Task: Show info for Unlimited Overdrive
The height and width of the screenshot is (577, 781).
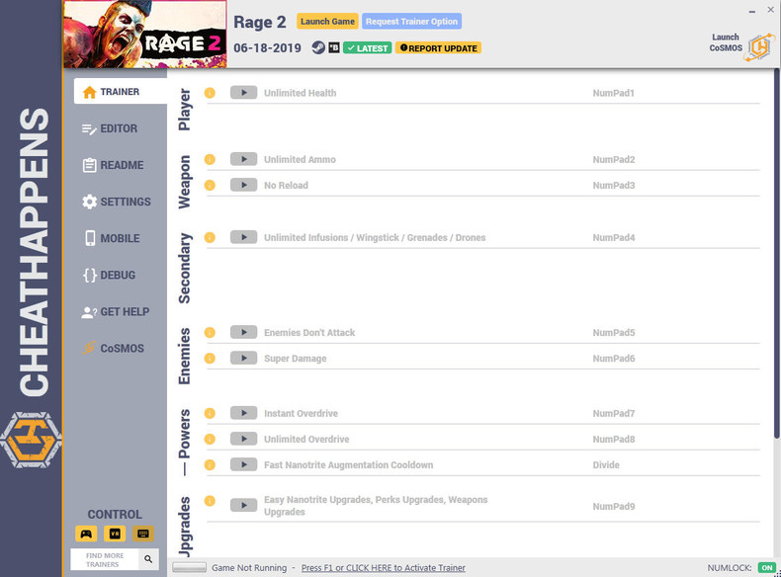Action: tap(210, 439)
